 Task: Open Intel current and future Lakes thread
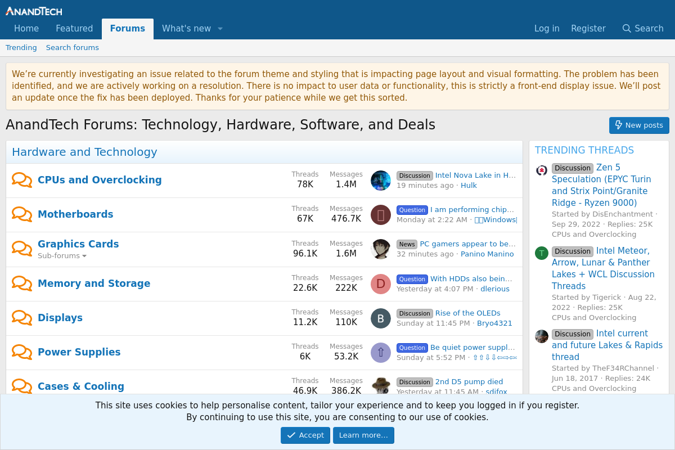tap(607, 345)
